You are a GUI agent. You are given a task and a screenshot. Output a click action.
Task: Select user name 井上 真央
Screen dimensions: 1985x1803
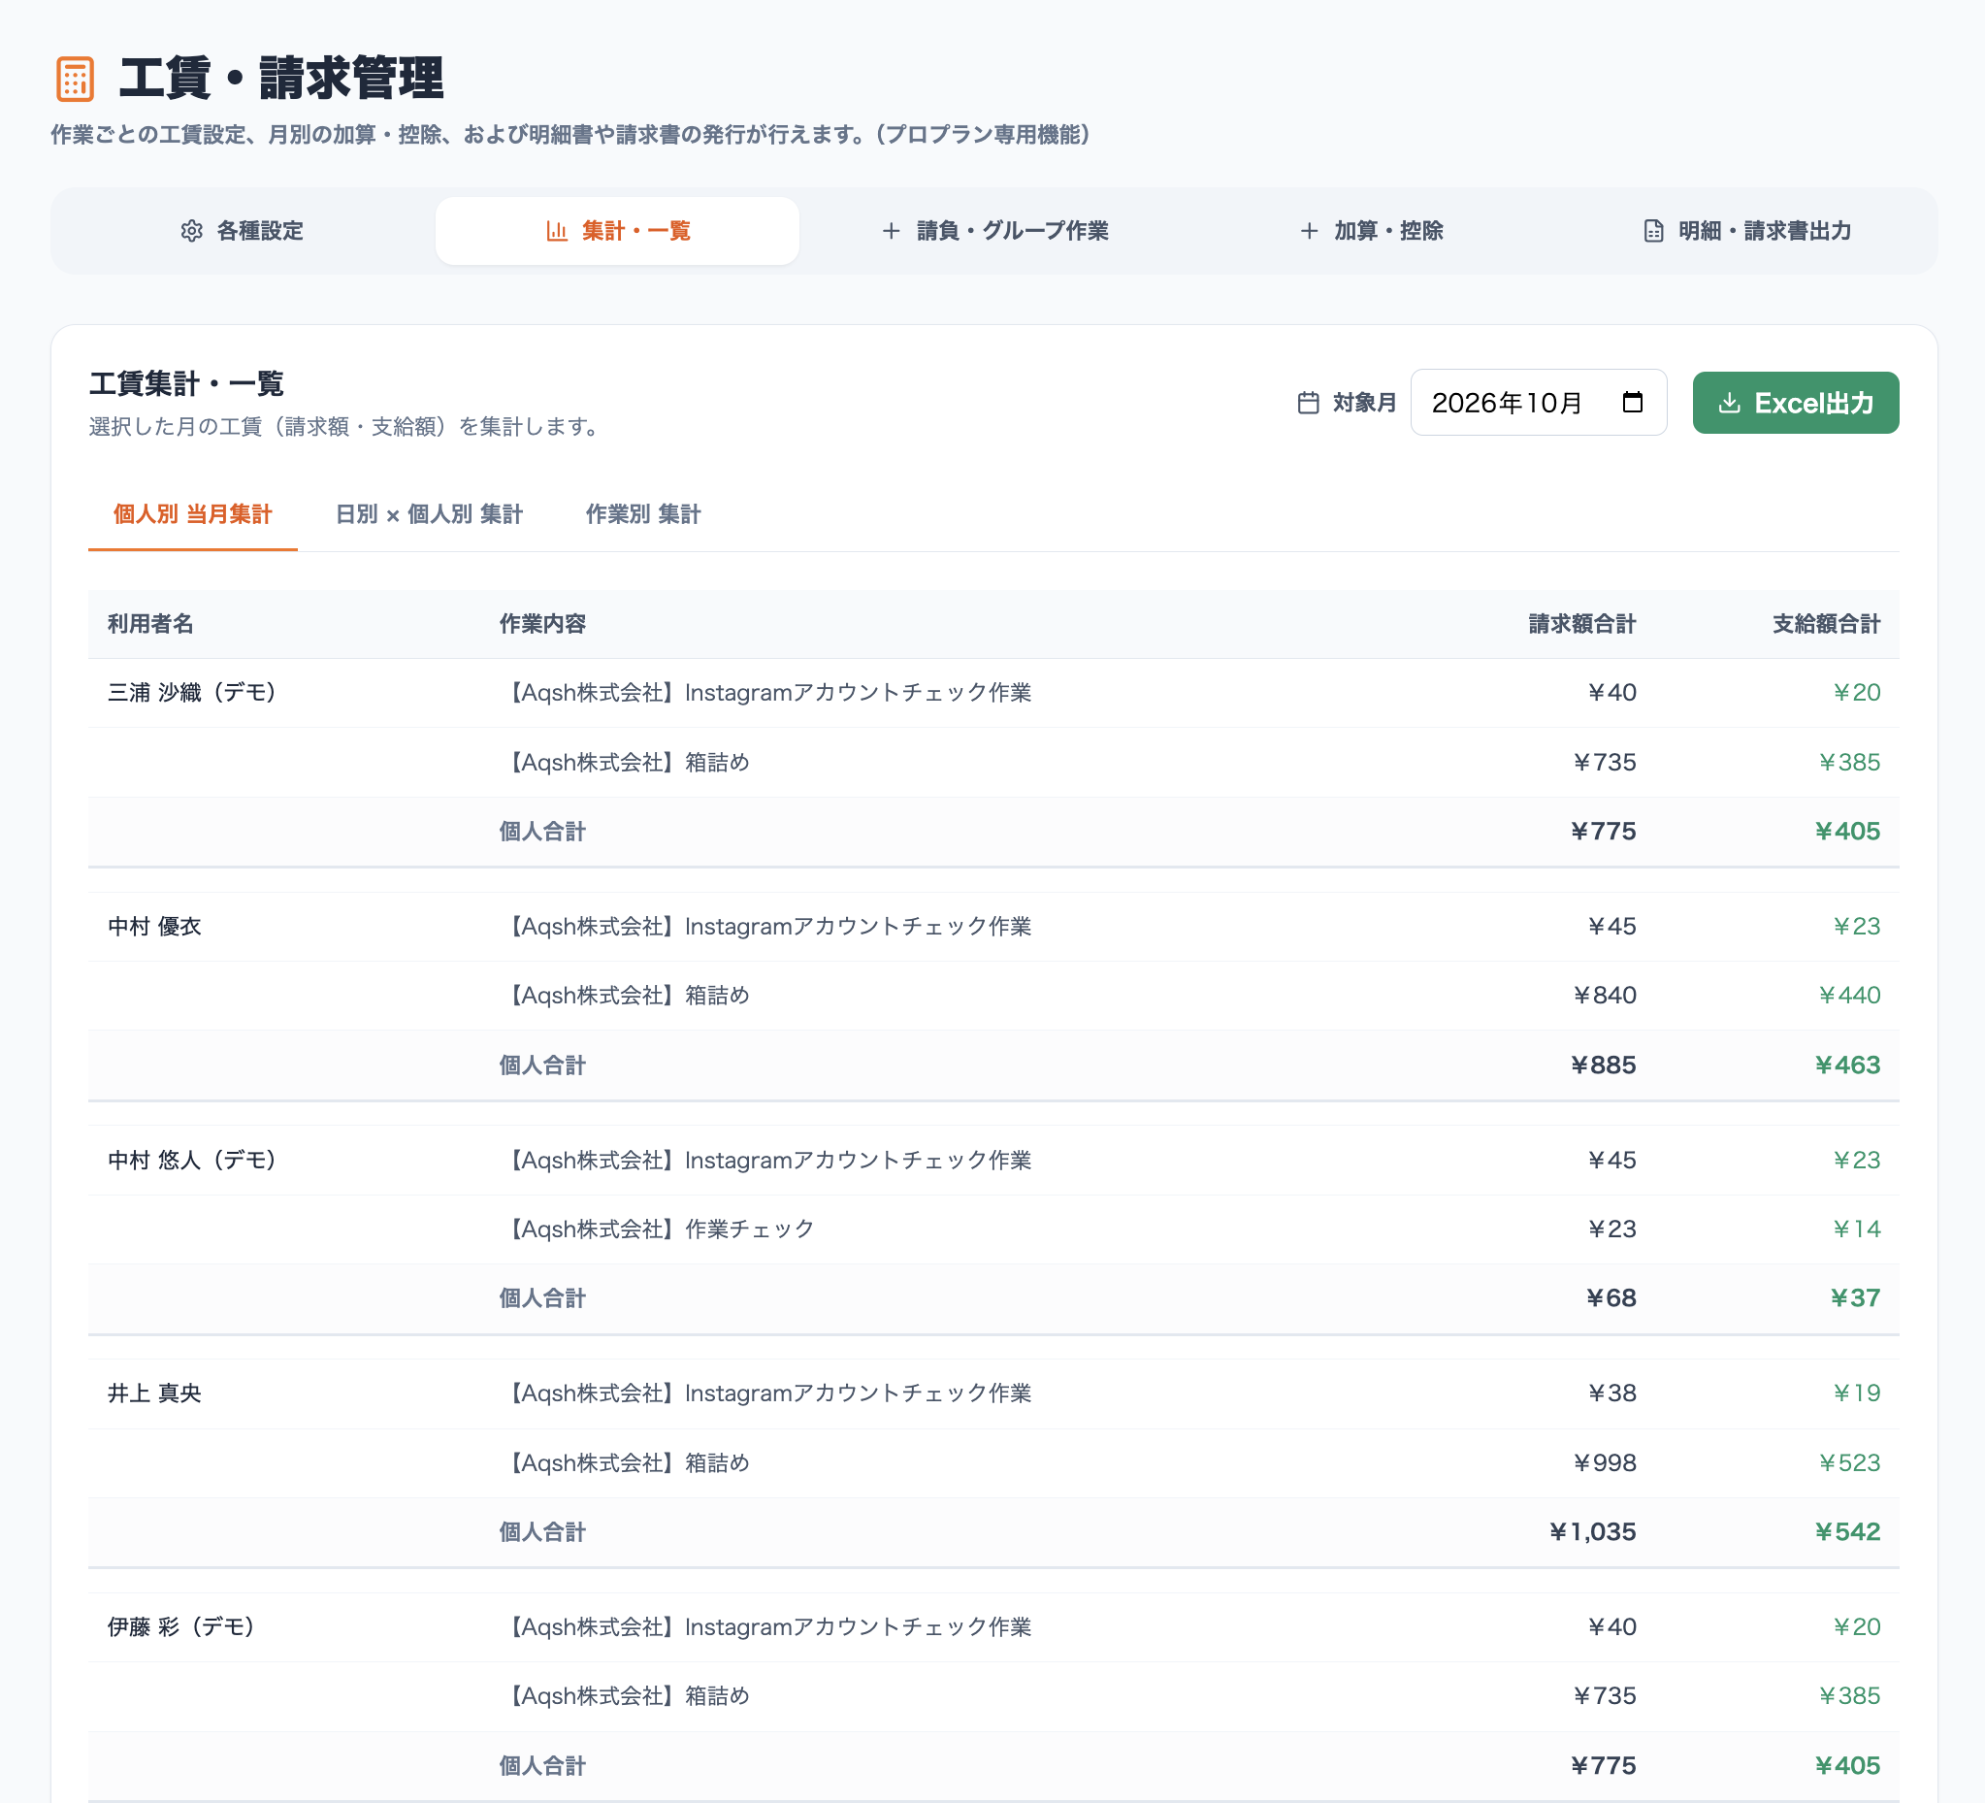point(154,1393)
